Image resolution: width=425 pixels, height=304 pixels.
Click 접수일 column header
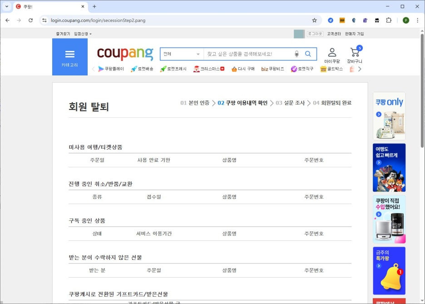(154, 197)
